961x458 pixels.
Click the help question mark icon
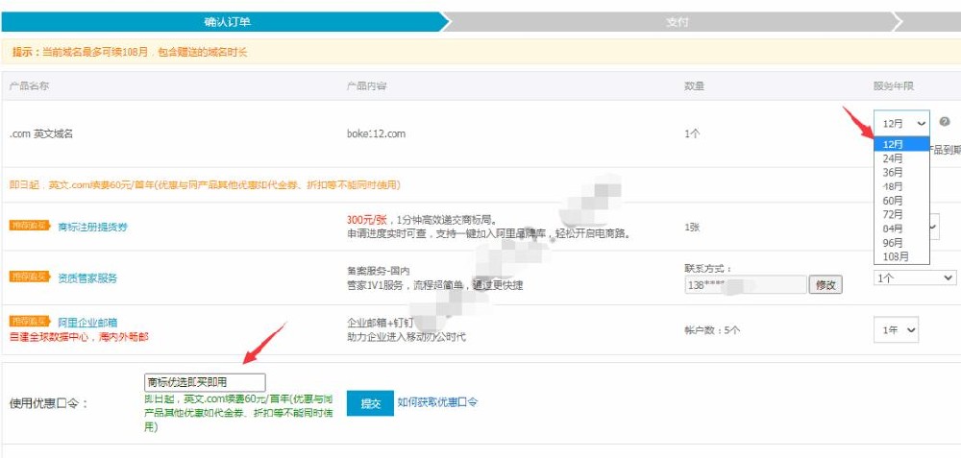pyautogui.click(x=945, y=123)
